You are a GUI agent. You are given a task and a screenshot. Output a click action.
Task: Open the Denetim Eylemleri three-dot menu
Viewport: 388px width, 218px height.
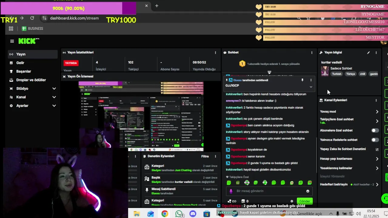(216, 156)
